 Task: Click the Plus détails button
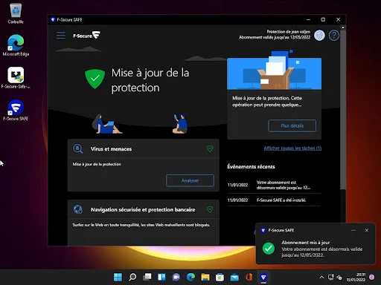coord(292,125)
